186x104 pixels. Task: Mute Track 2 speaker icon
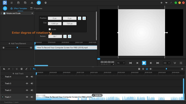[32, 90]
